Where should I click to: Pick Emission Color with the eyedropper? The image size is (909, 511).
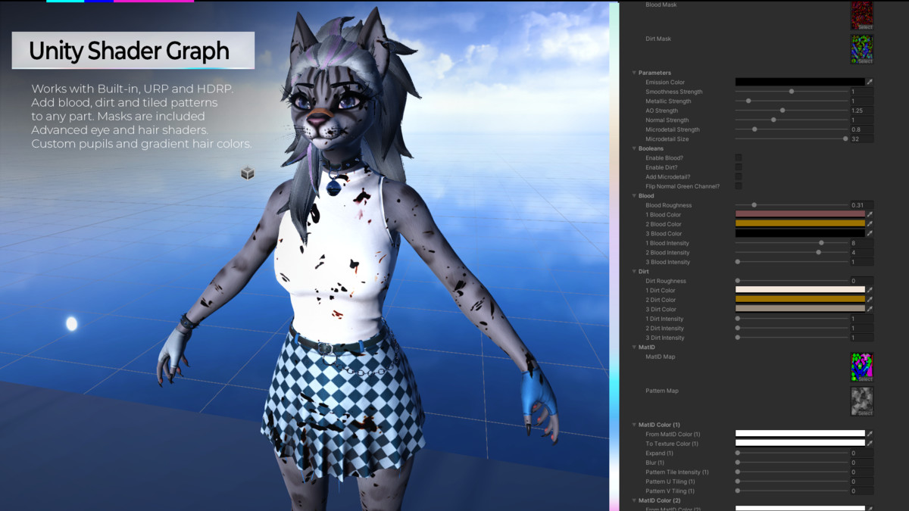tap(870, 82)
